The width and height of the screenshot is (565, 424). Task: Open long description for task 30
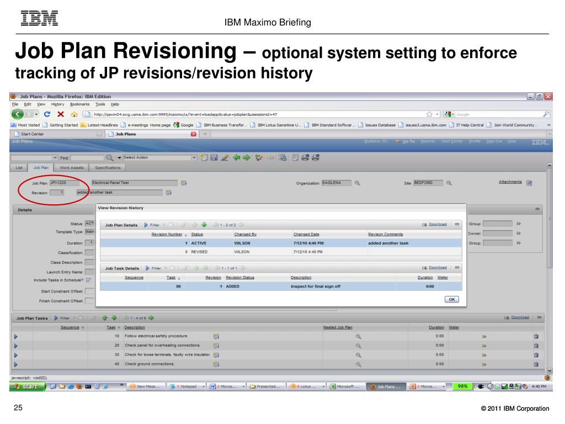tap(216, 355)
